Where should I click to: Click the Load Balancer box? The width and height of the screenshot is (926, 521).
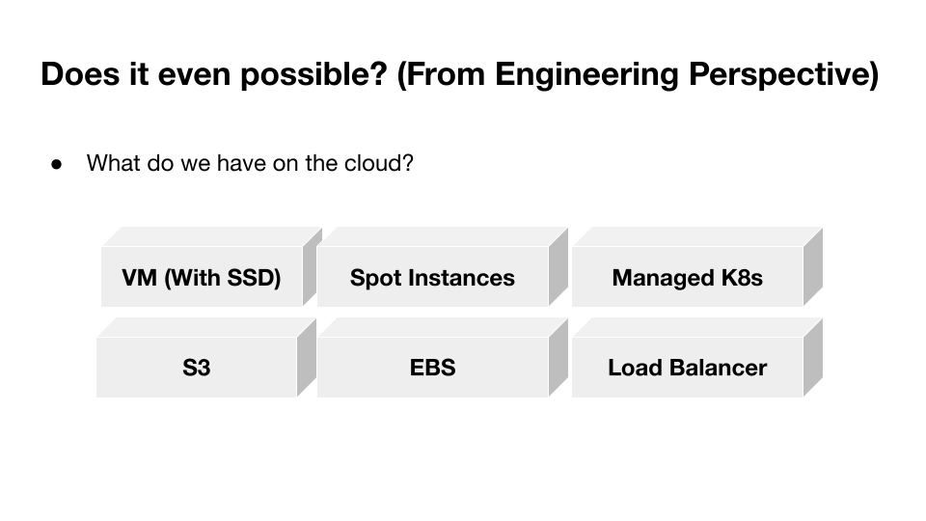(687, 368)
